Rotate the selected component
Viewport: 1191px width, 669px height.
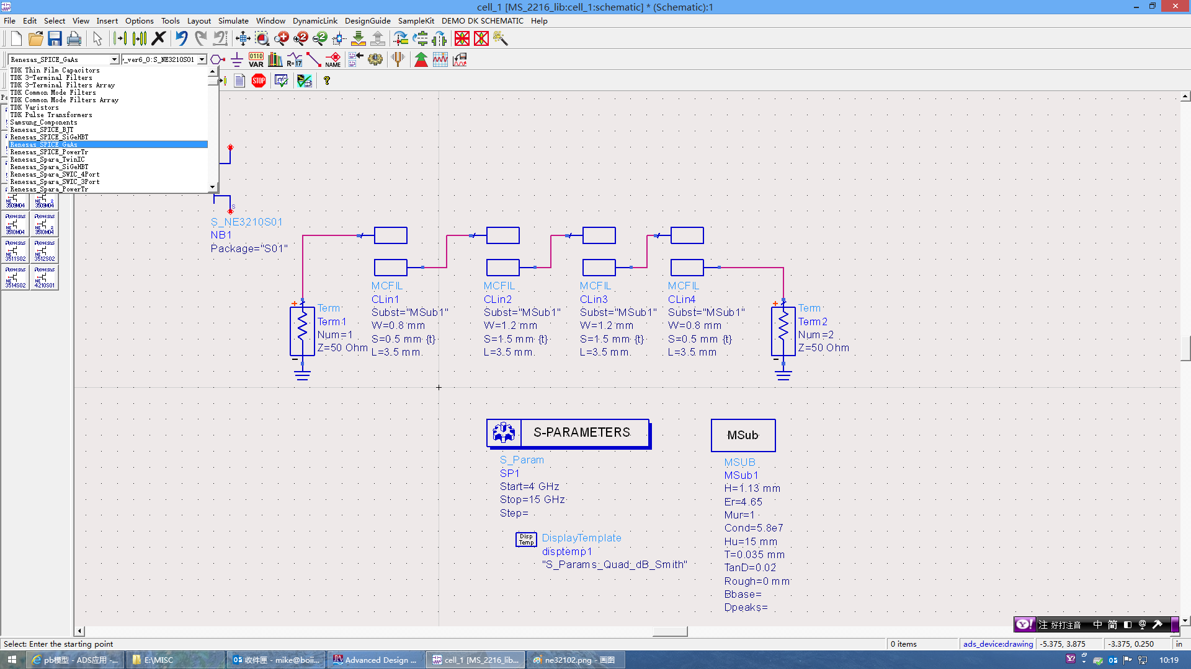coord(401,38)
